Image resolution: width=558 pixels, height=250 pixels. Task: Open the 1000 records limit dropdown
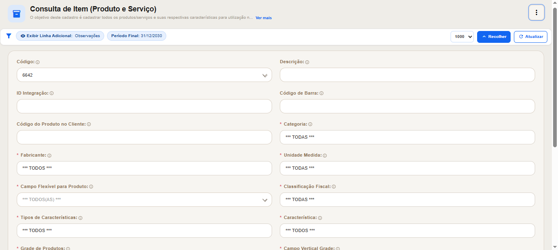[462, 37]
